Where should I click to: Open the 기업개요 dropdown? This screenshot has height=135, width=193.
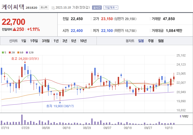(111, 8)
